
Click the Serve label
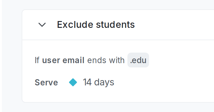pos(46,83)
